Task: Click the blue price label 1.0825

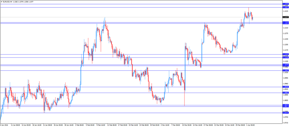Action: (286, 105)
